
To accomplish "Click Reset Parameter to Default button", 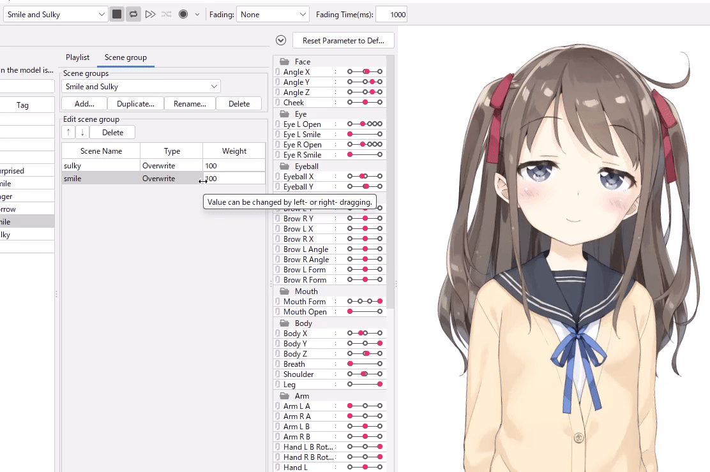I will pyautogui.click(x=344, y=41).
